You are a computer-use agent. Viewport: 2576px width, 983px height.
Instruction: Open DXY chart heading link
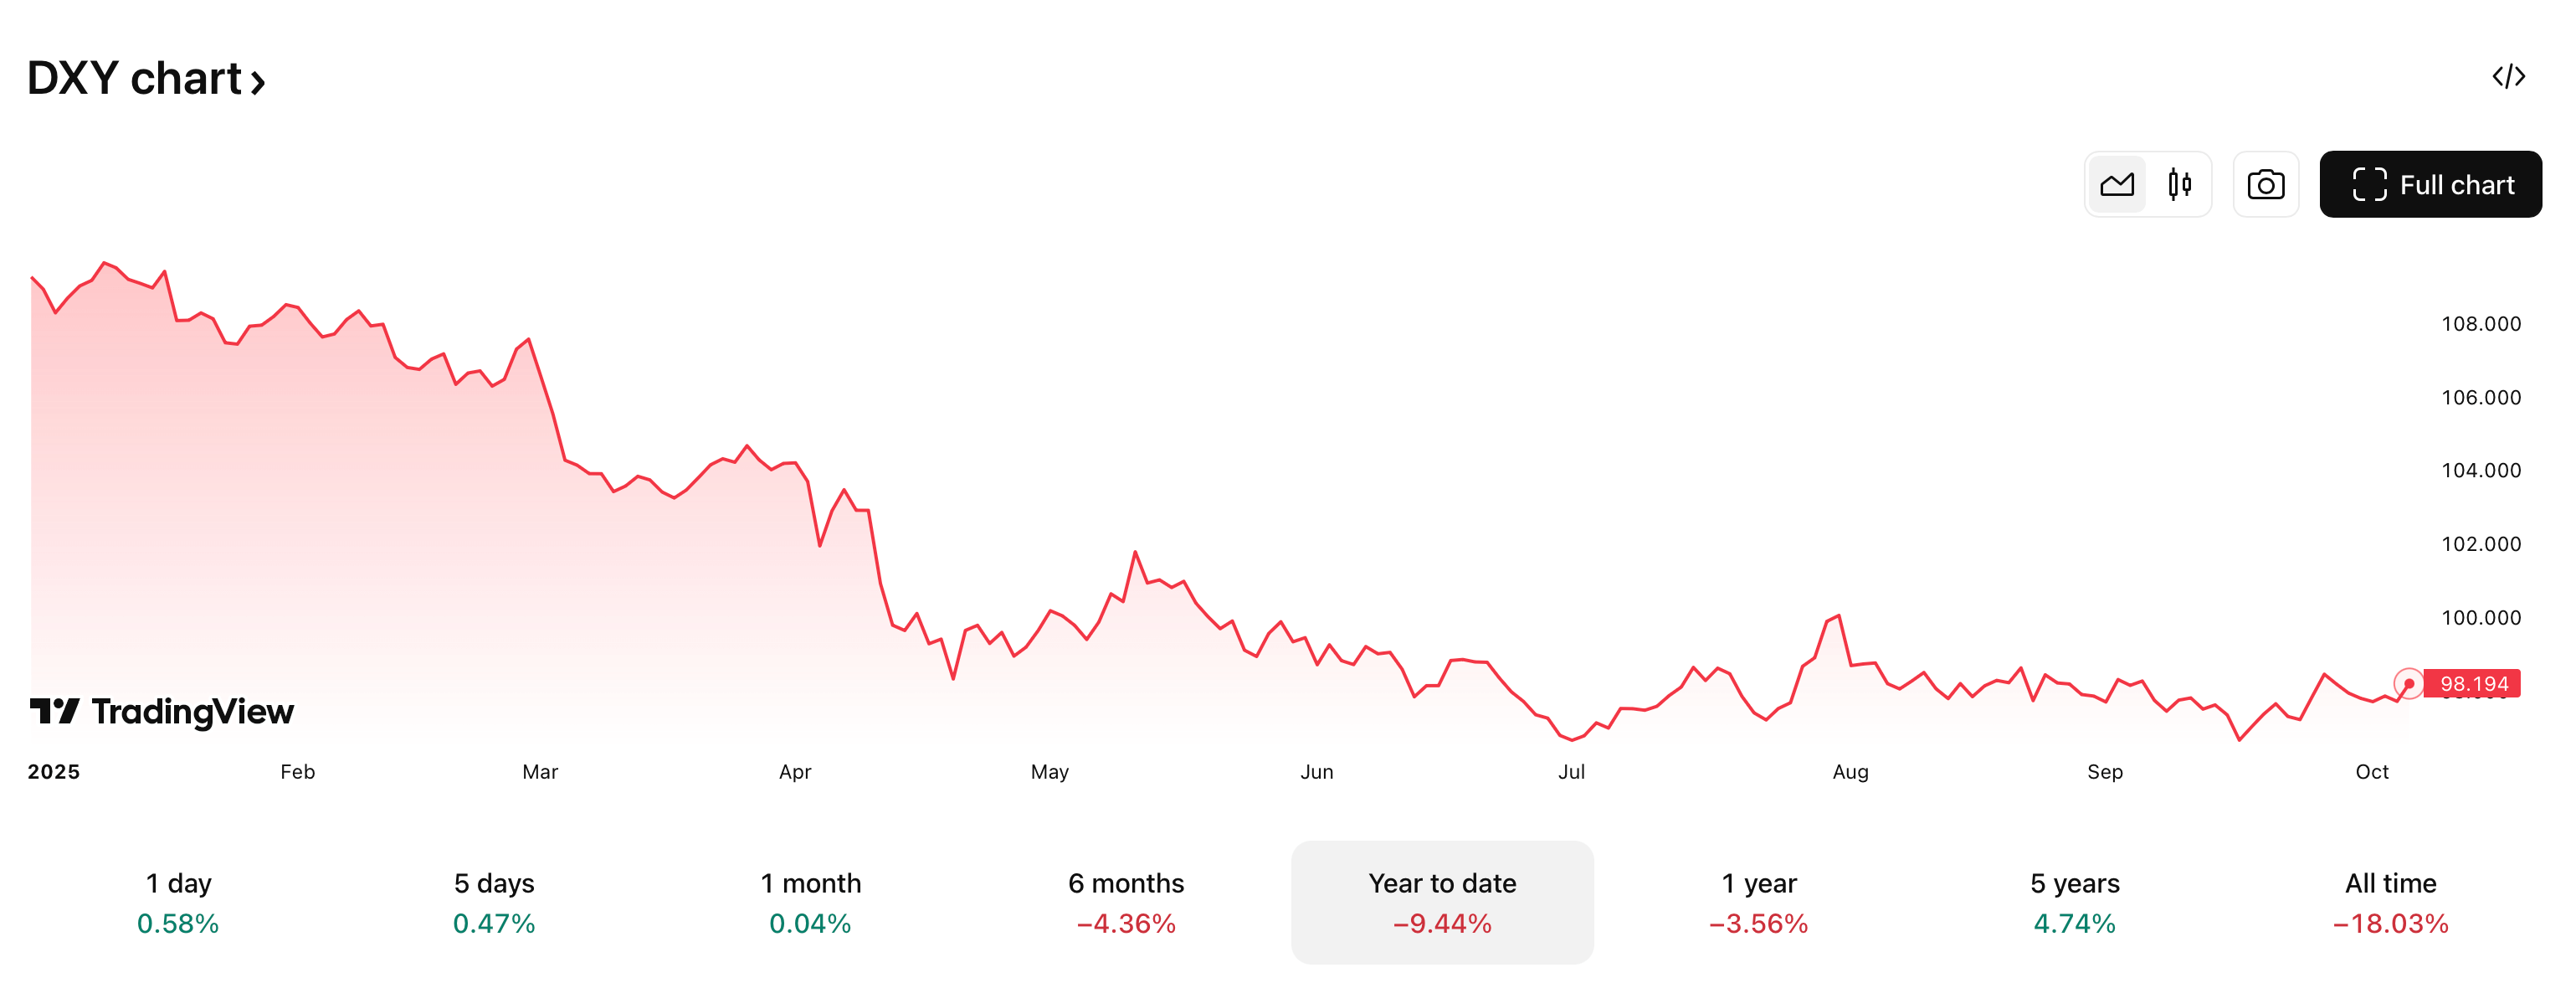point(146,78)
